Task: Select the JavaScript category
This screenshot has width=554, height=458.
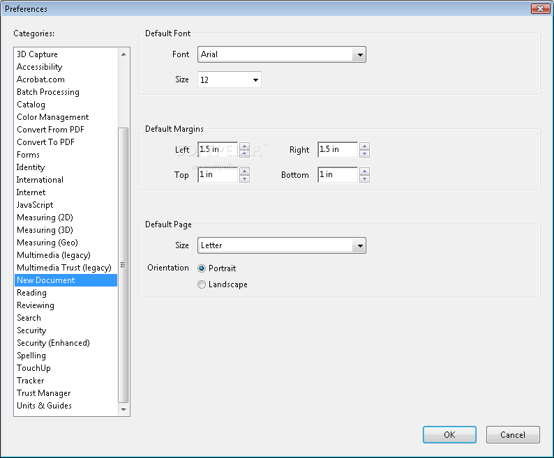Action: point(66,205)
